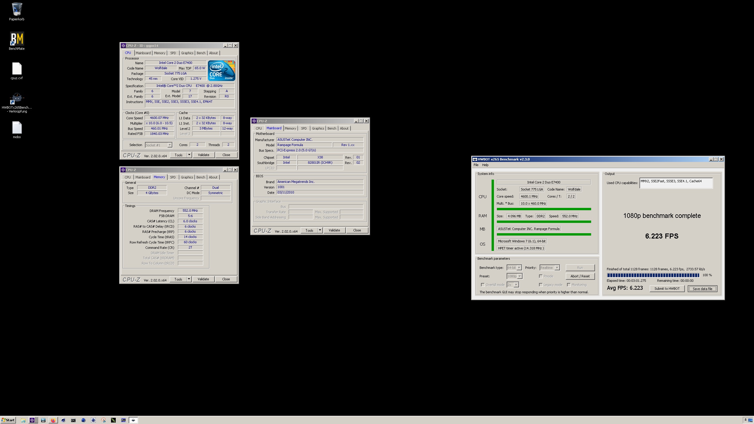Open Tools arrow in CPU-Z Mainboard window

(320, 230)
